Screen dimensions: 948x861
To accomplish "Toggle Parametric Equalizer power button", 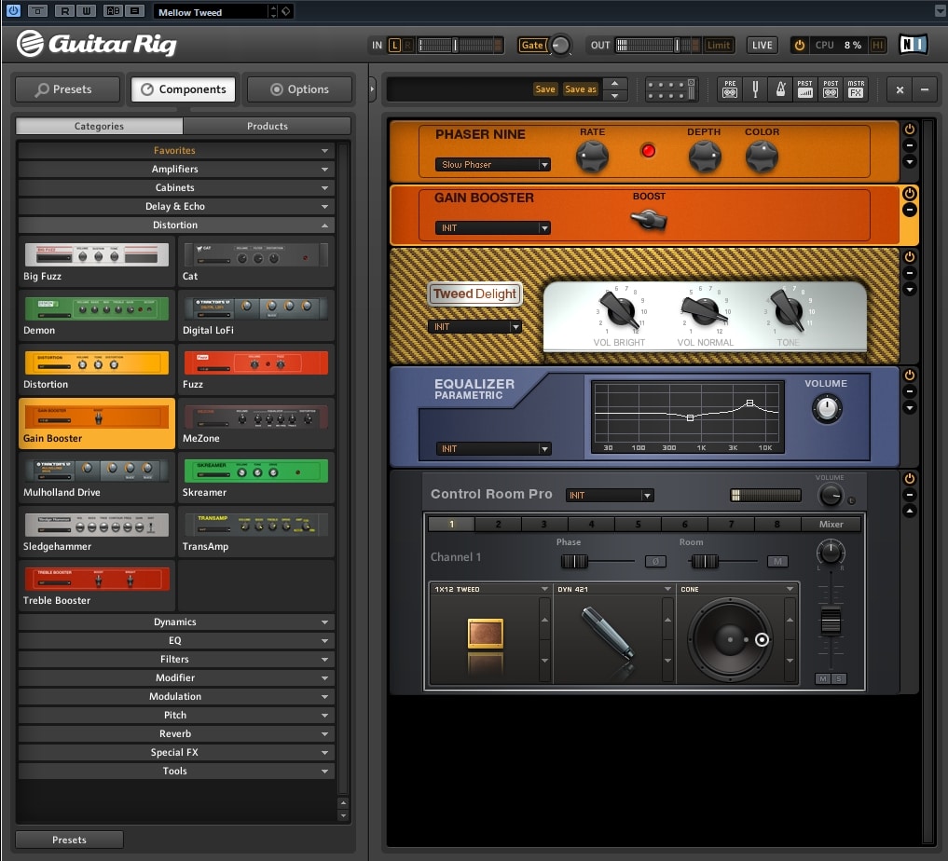I will click(909, 376).
